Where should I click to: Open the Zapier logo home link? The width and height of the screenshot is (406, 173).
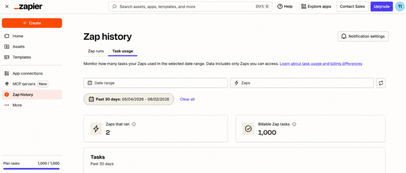tap(28, 7)
